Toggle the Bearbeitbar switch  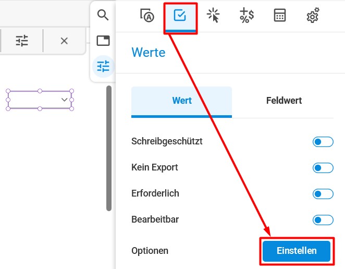323,220
